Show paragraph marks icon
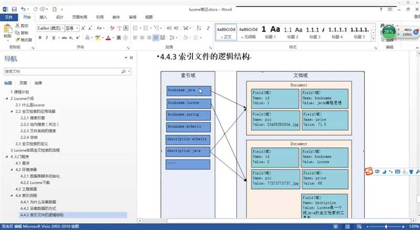This screenshot has width=420, height=230. [208, 28]
